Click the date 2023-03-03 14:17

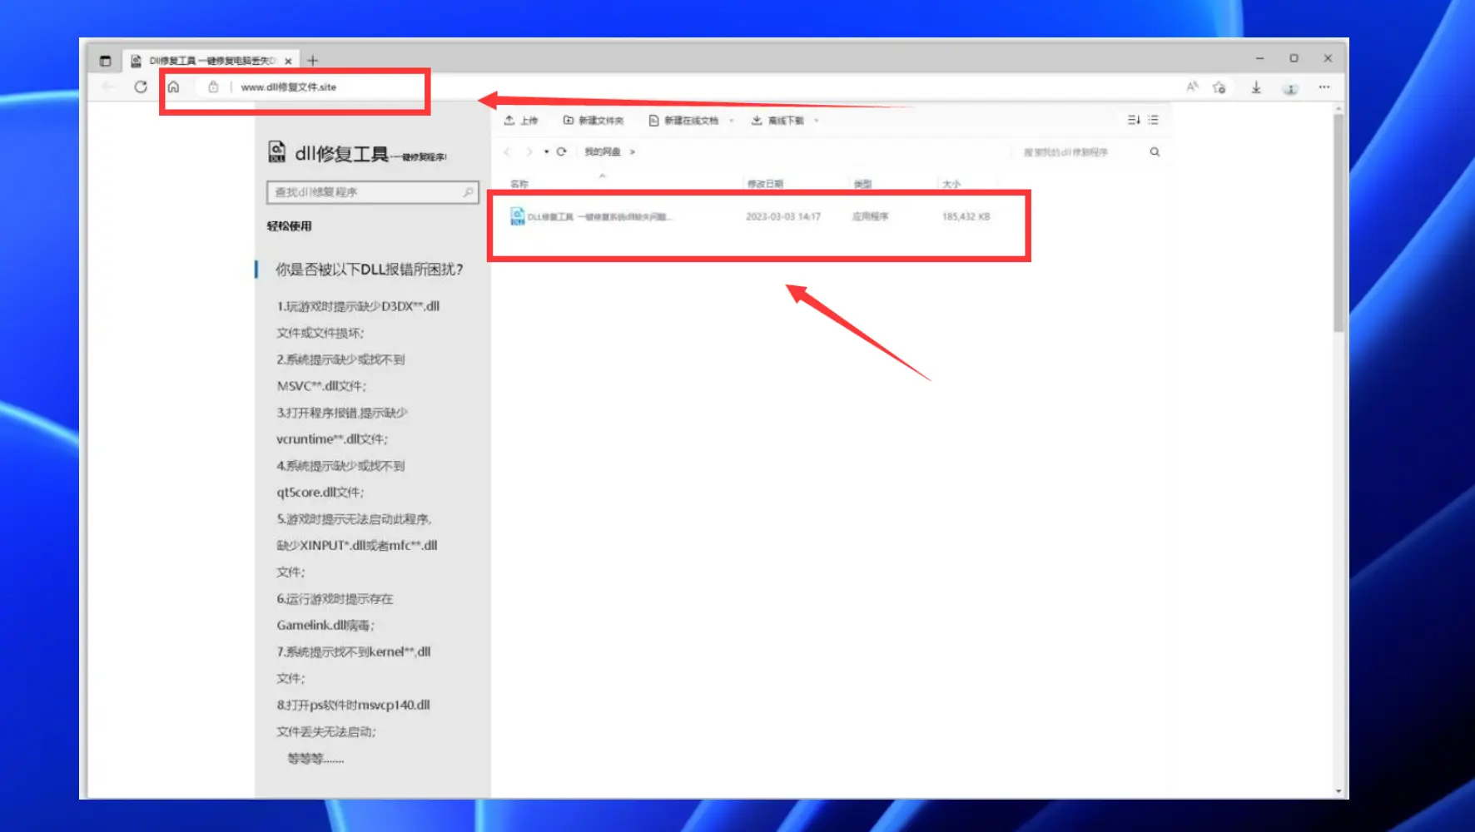click(783, 216)
